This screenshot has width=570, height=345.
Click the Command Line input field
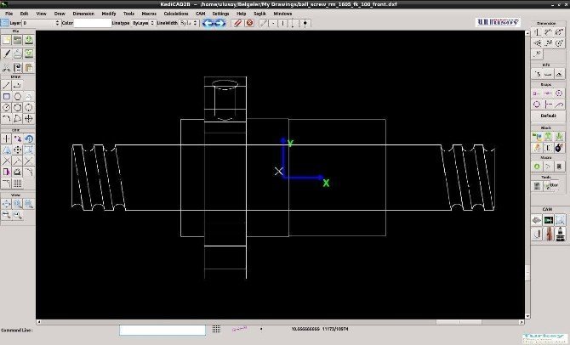(162, 330)
